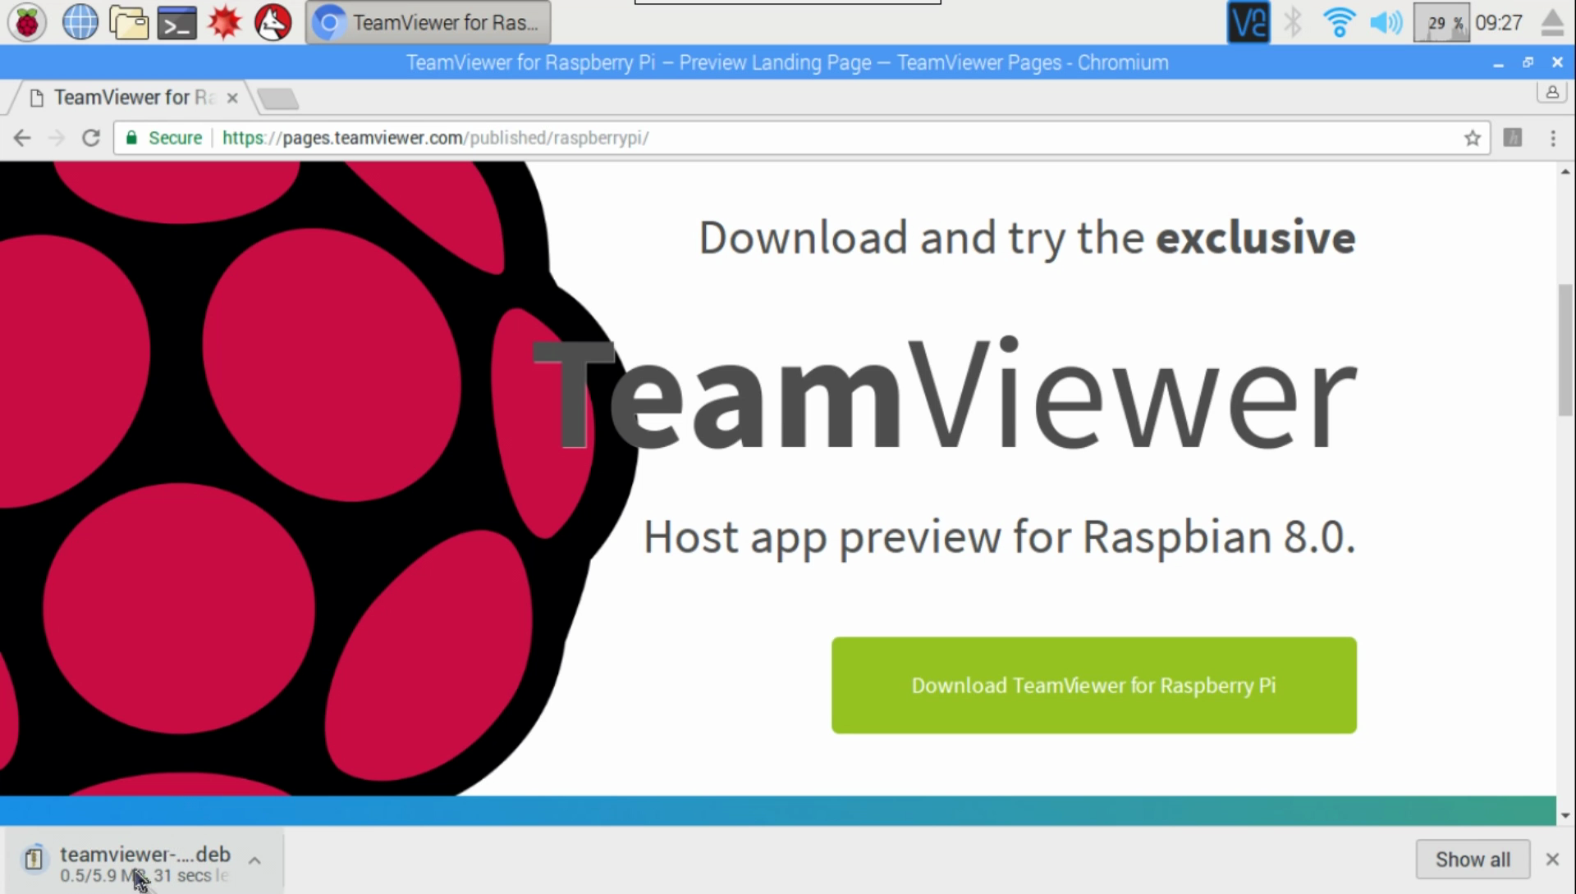Select TeamViewer for Ras... taskbar window button

click(x=428, y=23)
